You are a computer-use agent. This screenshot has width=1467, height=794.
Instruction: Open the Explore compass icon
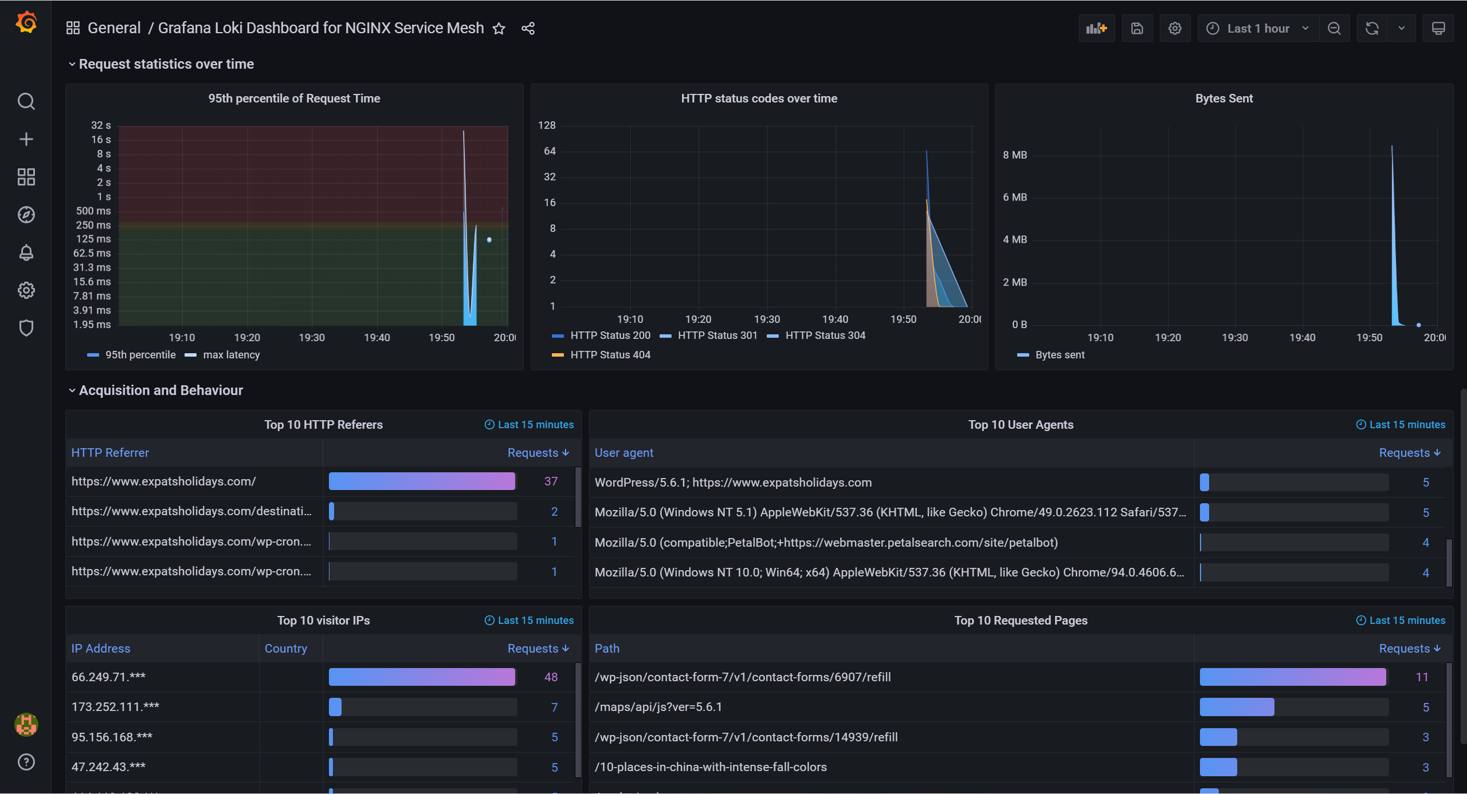click(26, 215)
